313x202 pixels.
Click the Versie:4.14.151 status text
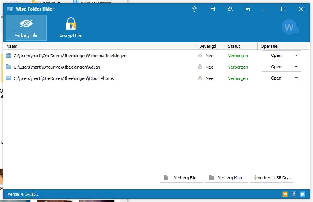(23, 194)
